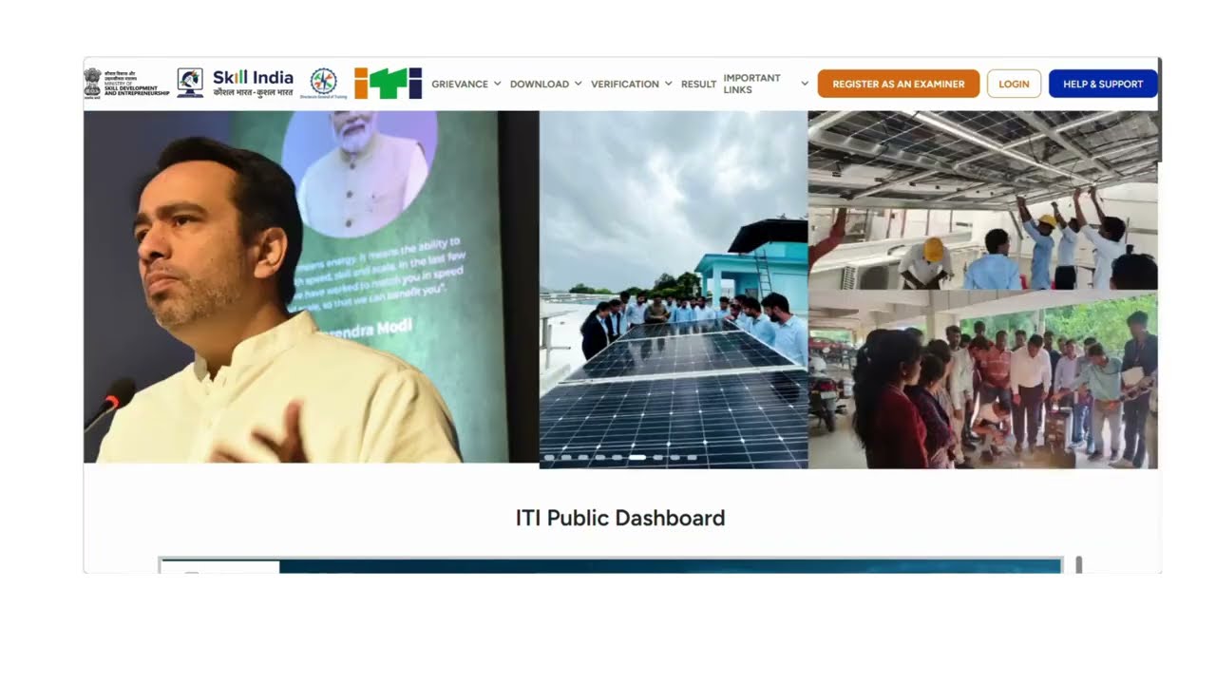Click the computer monitor logo icon
This screenshot has height=684, width=1216.
190,83
